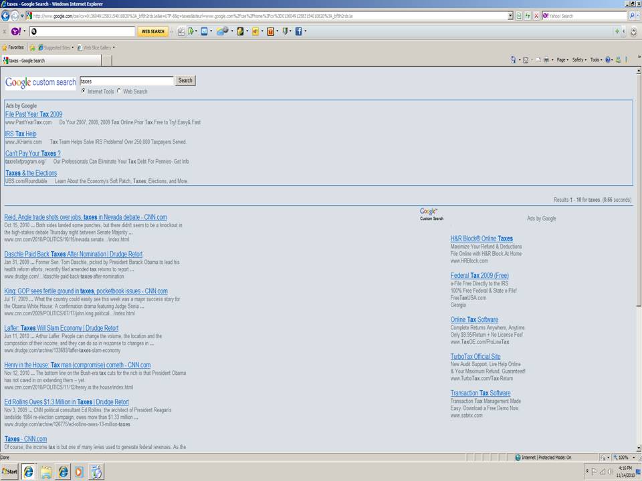Expand Web Slice Gallery dropdown
Viewport: 642px width, 481px height.
(x=114, y=47)
